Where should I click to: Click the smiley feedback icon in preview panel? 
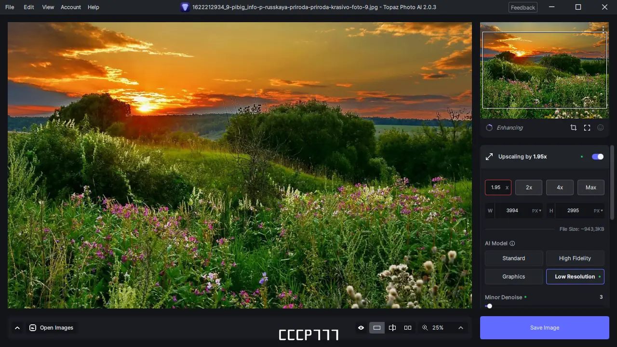[600, 127]
